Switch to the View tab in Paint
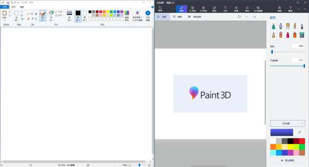The width and height of the screenshot is (309, 167). tap(22, 7)
